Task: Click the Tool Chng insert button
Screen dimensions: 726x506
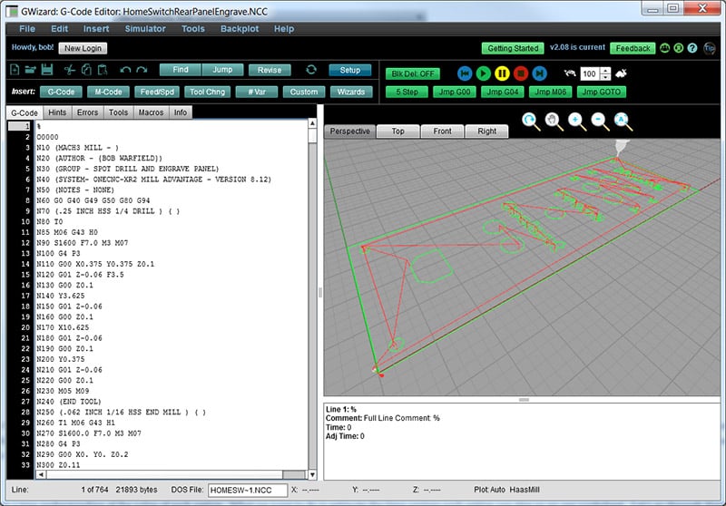Action: [208, 92]
